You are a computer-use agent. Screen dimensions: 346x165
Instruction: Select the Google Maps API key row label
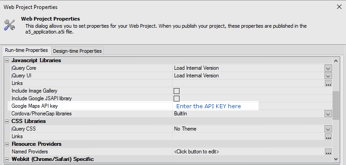(35, 106)
